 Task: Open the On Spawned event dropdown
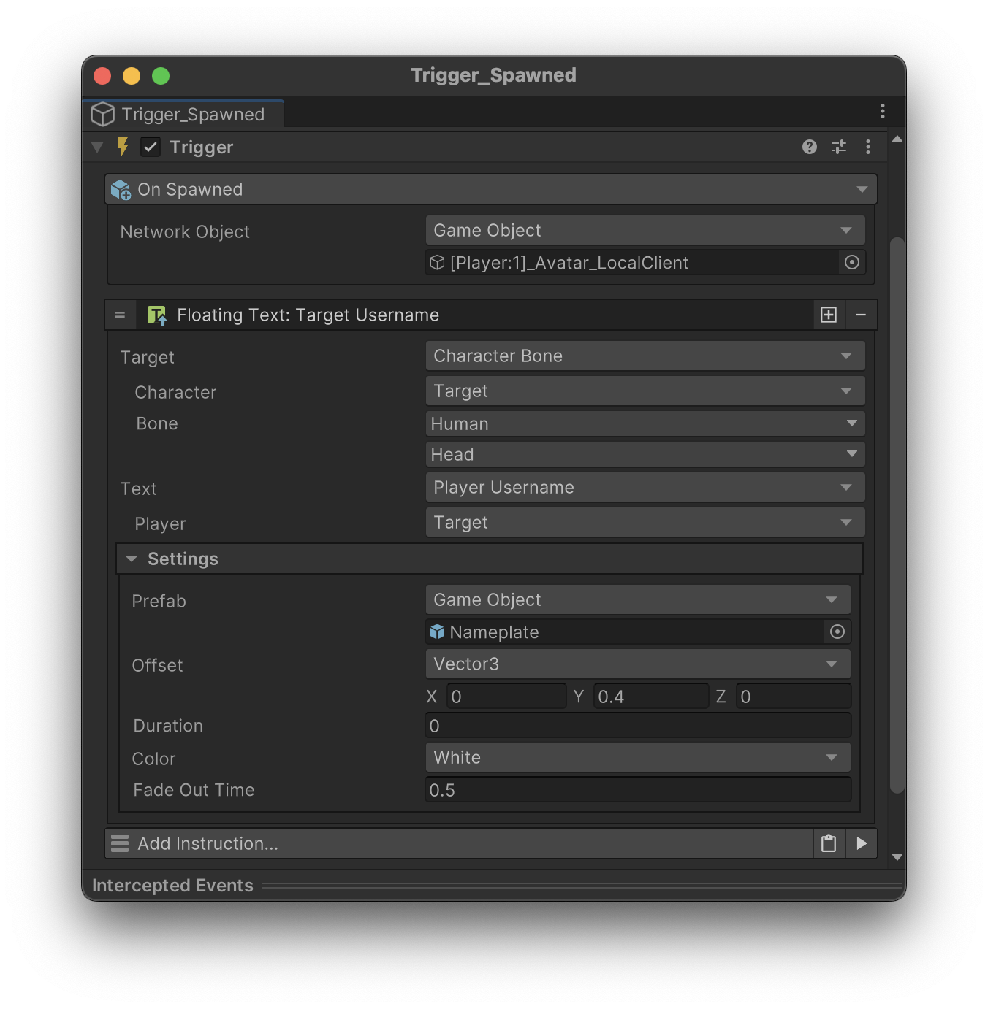[x=490, y=190]
